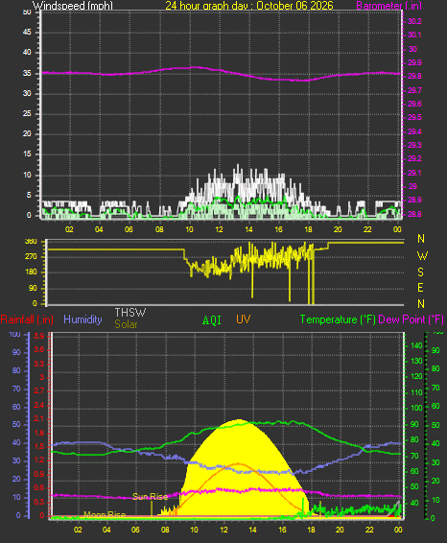This screenshot has width=447, height=543.
Task: Click the 'W' compass letter beside direction chart
Action: click(422, 256)
